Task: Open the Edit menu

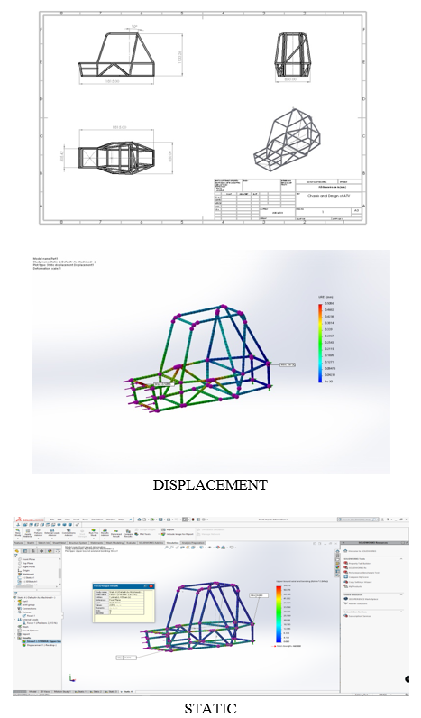Action: tap(59, 520)
